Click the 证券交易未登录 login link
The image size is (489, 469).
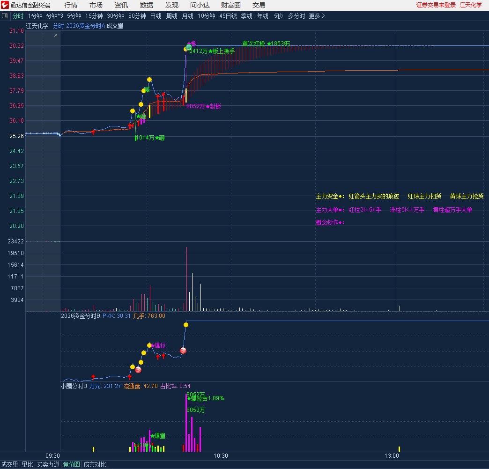tap(436, 5)
